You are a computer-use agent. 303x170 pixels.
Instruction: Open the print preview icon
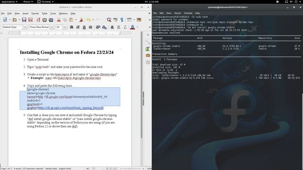(x=51, y=20)
